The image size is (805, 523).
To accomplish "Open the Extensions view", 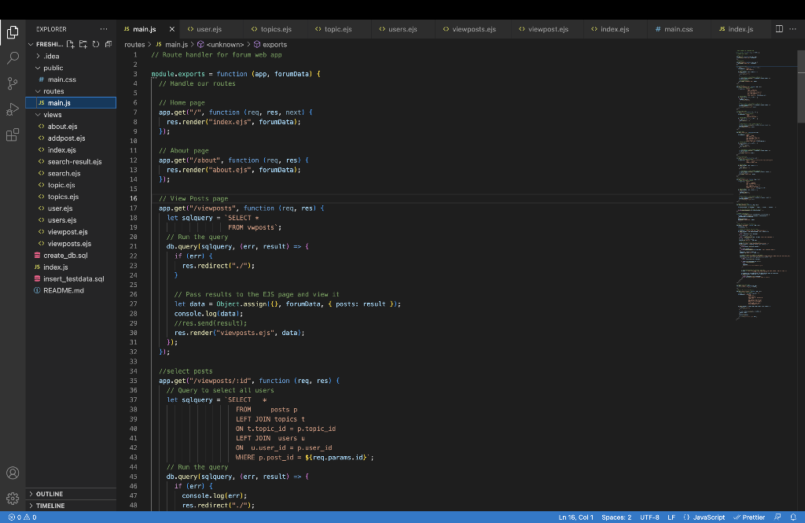I will (12, 134).
